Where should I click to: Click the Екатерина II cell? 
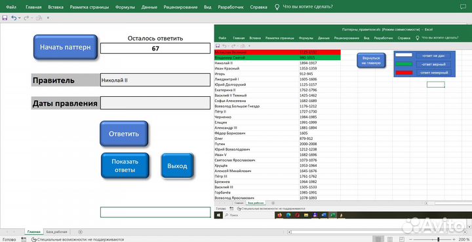coord(225,90)
